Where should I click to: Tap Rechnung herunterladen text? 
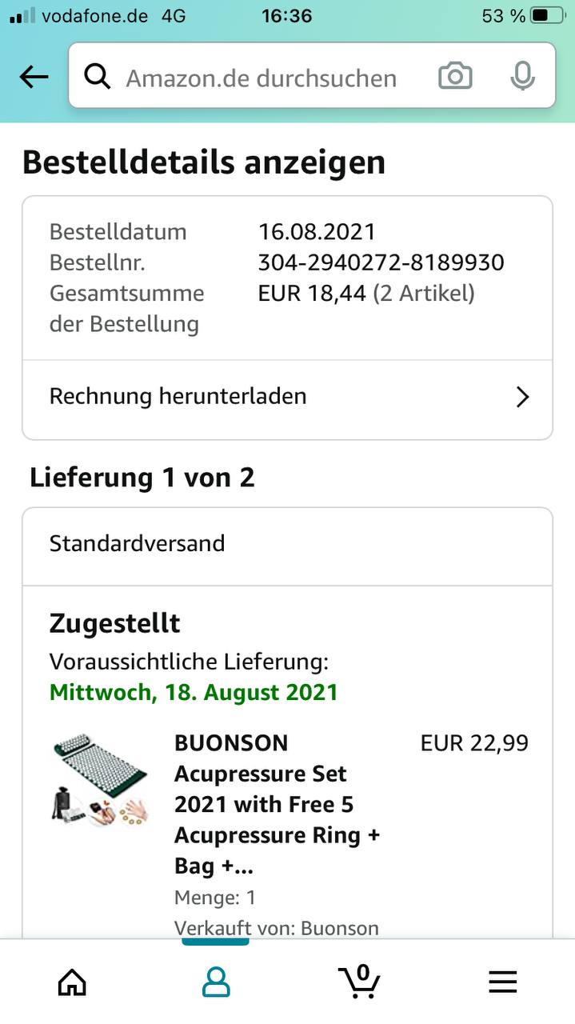click(178, 396)
